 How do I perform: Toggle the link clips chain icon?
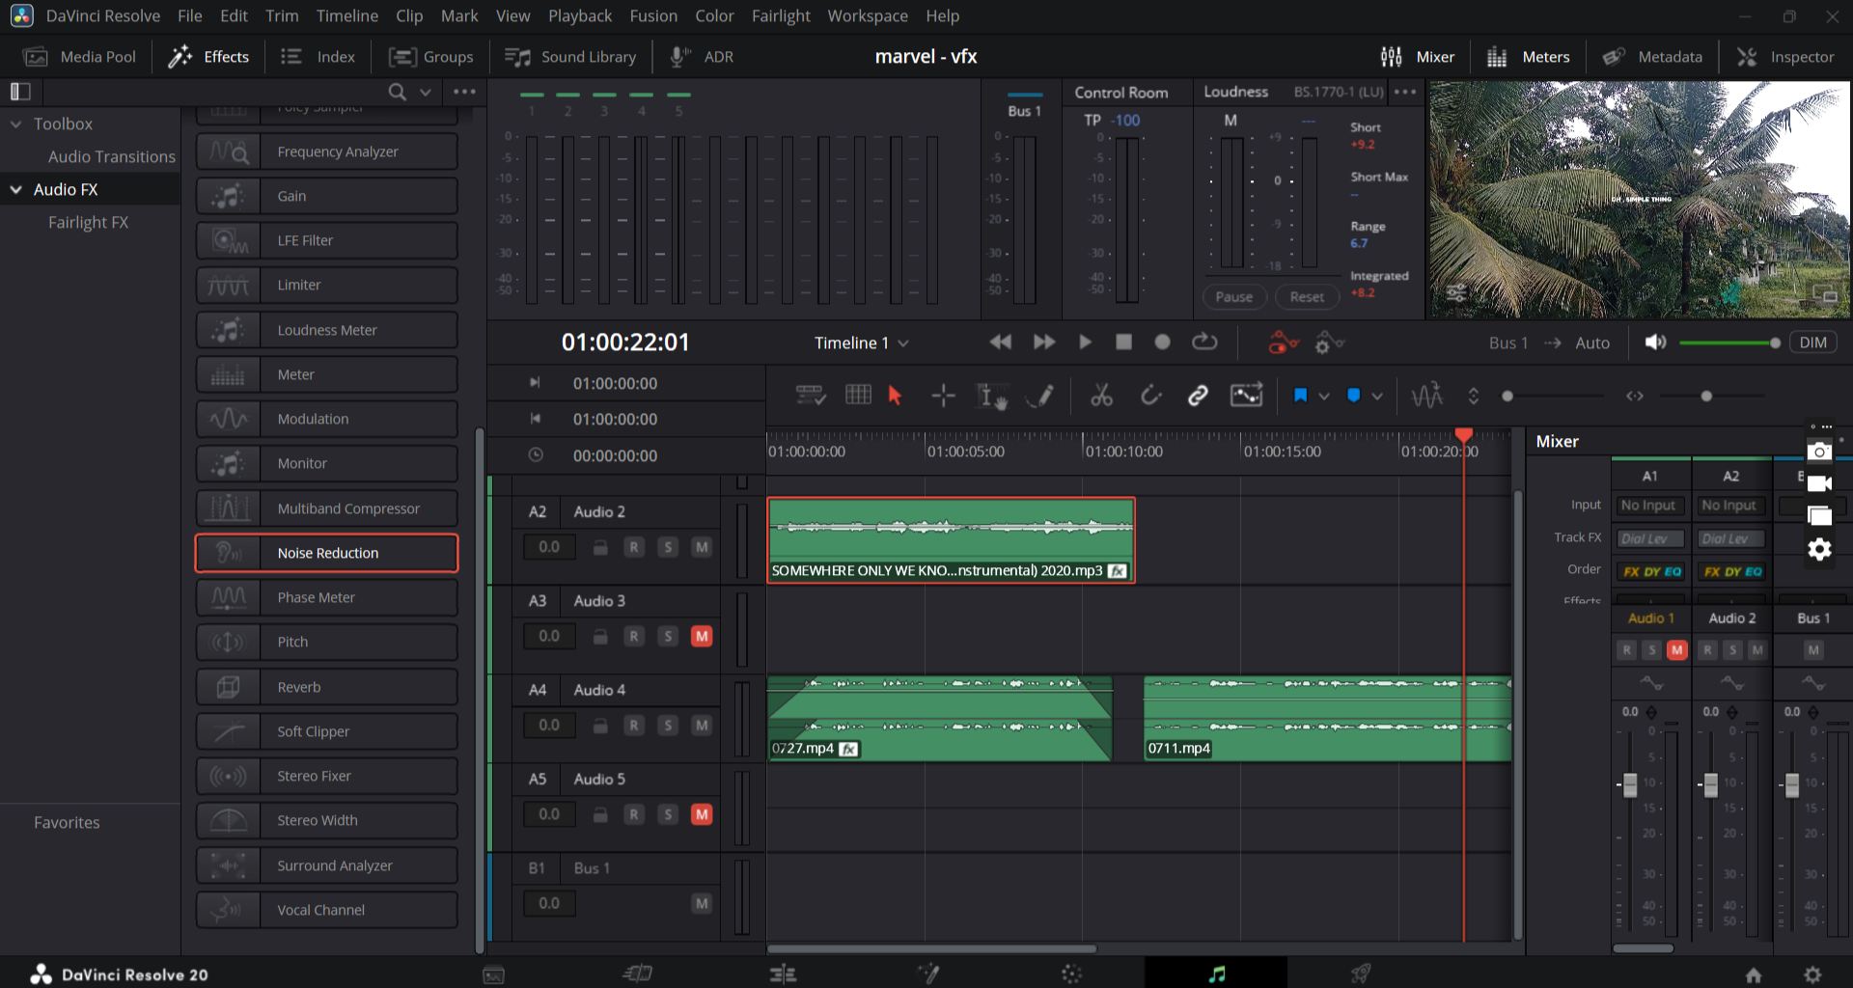[1198, 396]
